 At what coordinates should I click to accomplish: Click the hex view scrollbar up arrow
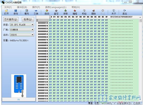140,17
